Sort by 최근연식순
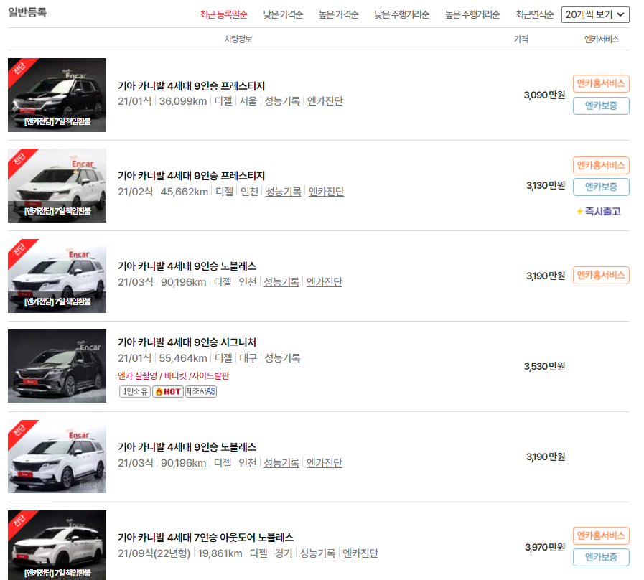Viewport: 644px width, 580px height. tap(535, 15)
